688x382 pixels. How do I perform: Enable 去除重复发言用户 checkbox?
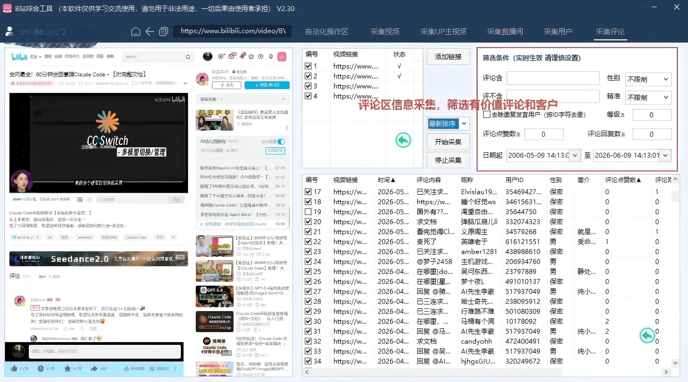click(487, 115)
